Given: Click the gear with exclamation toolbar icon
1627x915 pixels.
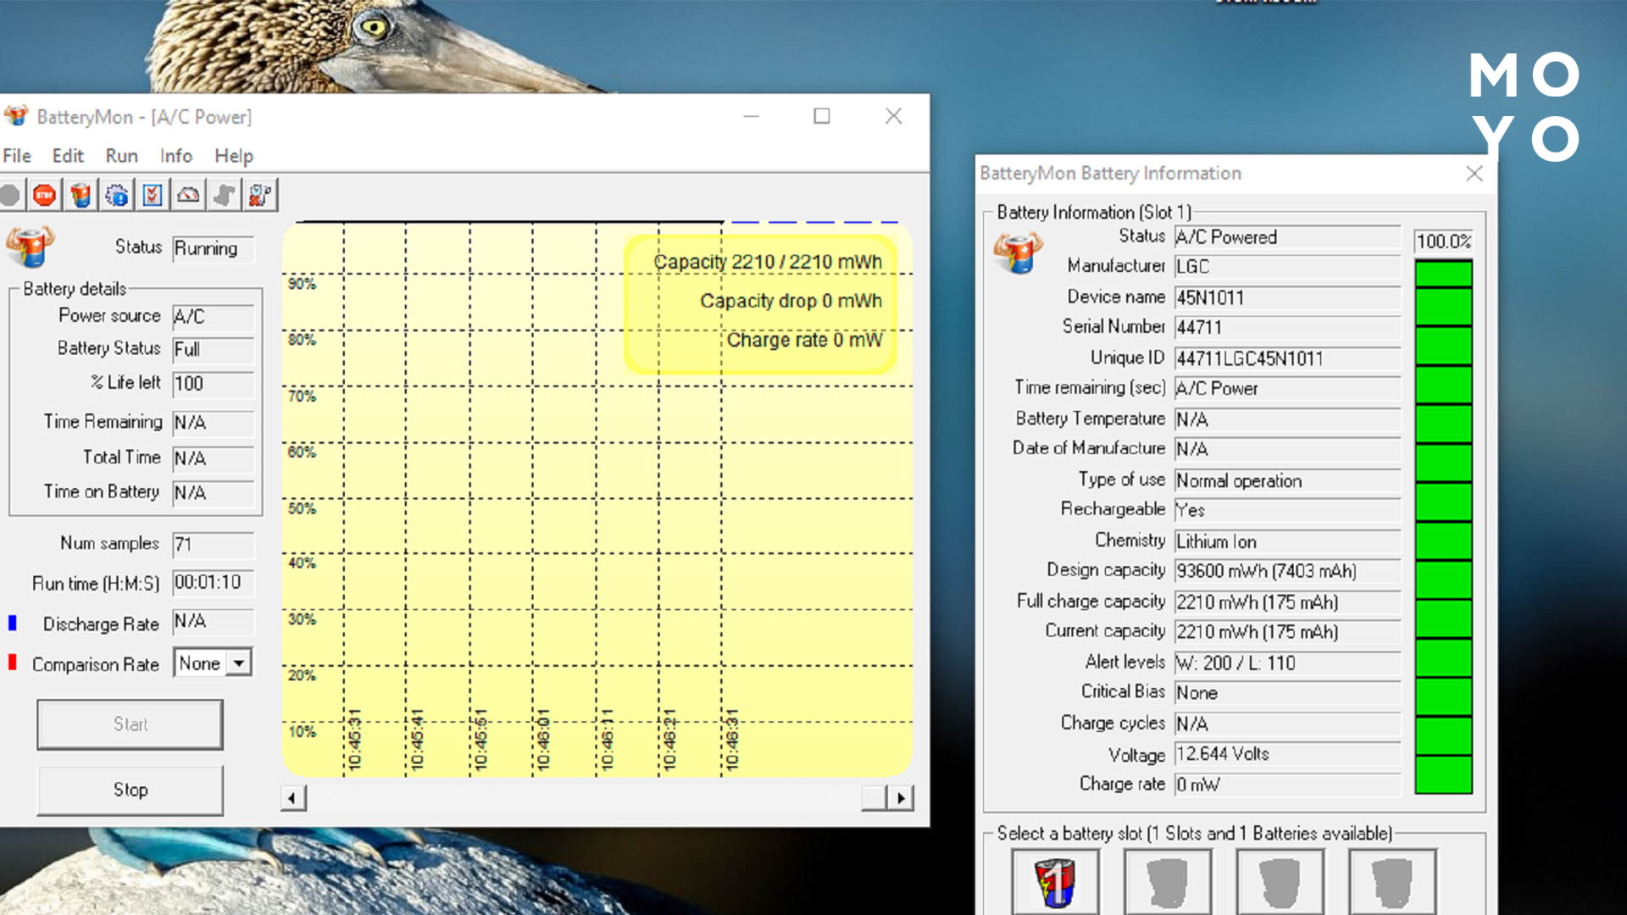Looking at the screenshot, I should [117, 196].
